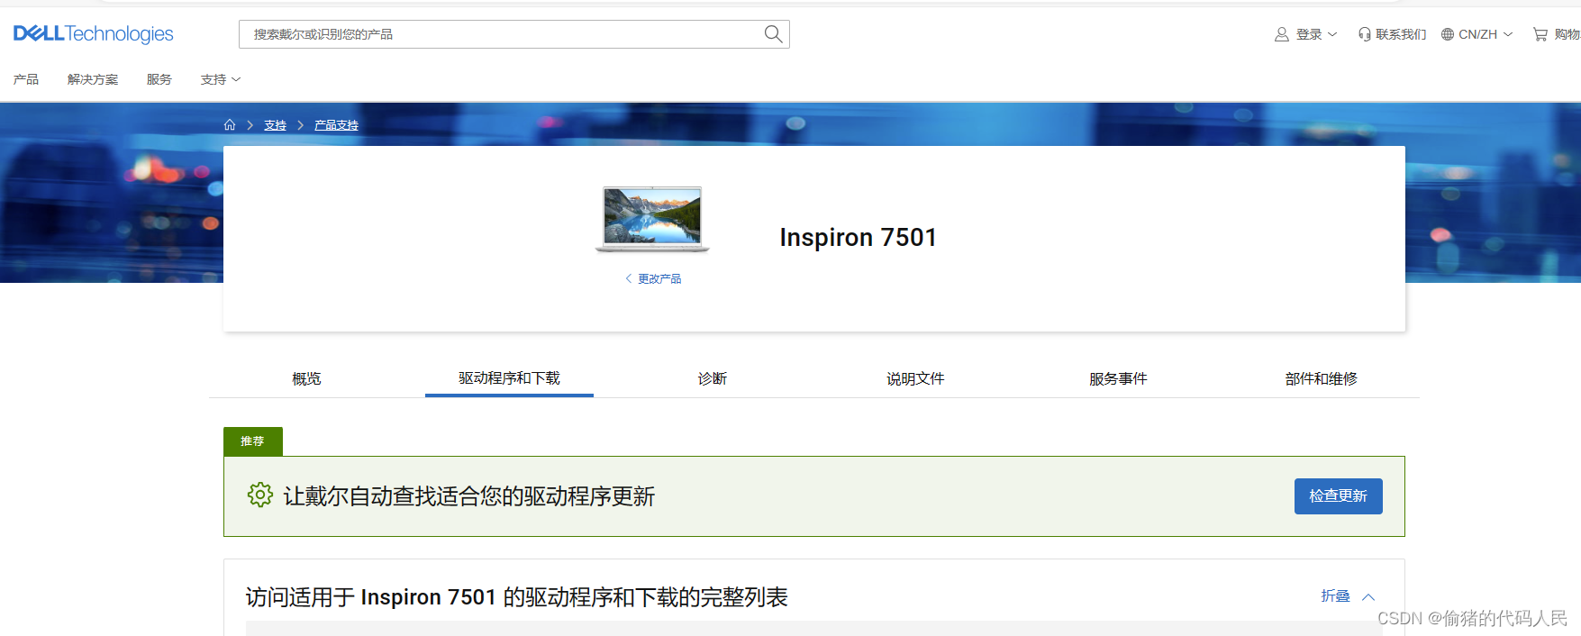Open the 解决方案 menu
The width and height of the screenshot is (1581, 636).
point(93,79)
